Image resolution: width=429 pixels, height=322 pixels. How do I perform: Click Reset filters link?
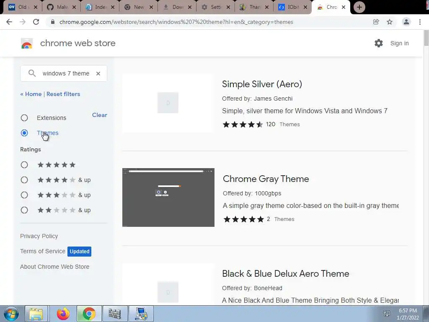coord(63,94)
